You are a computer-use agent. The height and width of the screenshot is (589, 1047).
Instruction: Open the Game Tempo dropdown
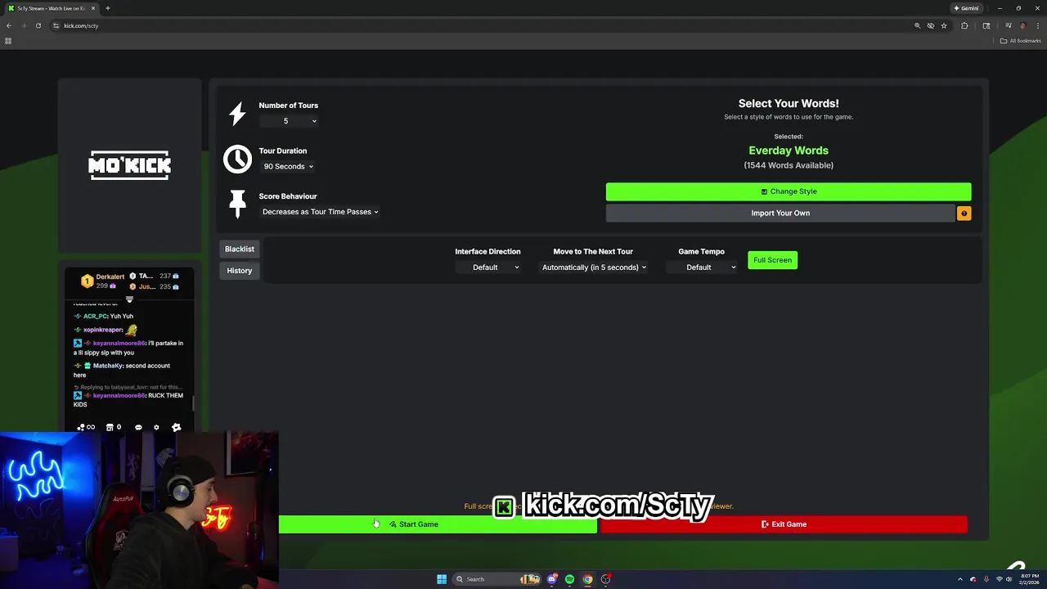point(702,268)
